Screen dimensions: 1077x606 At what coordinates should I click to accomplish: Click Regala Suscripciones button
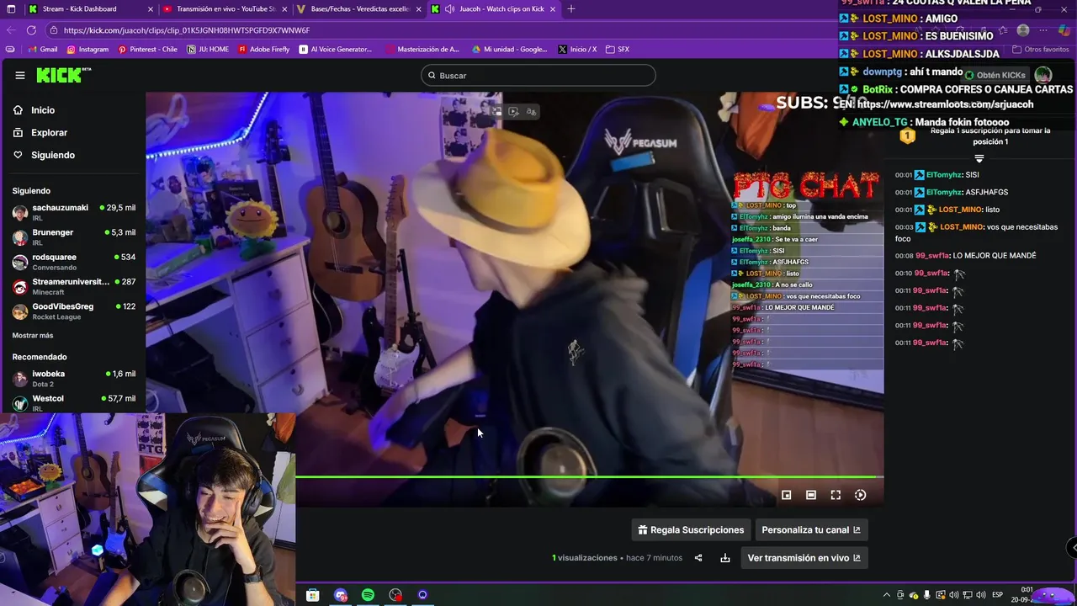coord(691,529)
